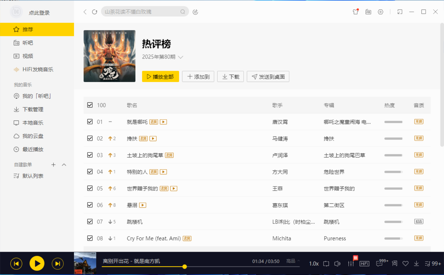Viewport: 444px width, 275px height.
Task: Skip to the next track
Action: pyautogui.click(x=58, y=263)
